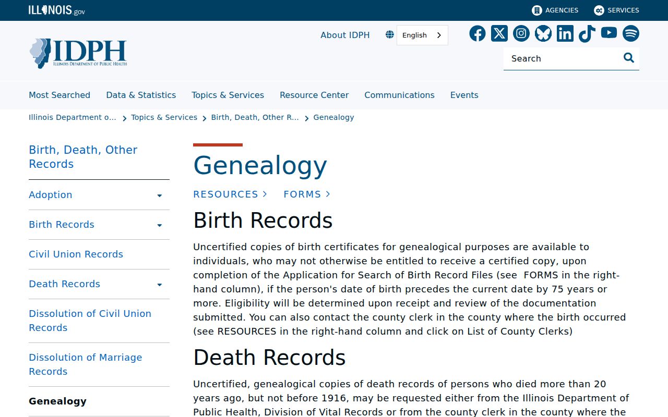This screenshot has width=668, height=417.
Task: Expand the Birth Records sidebar arrow
Action: click(x=160, y=225)
